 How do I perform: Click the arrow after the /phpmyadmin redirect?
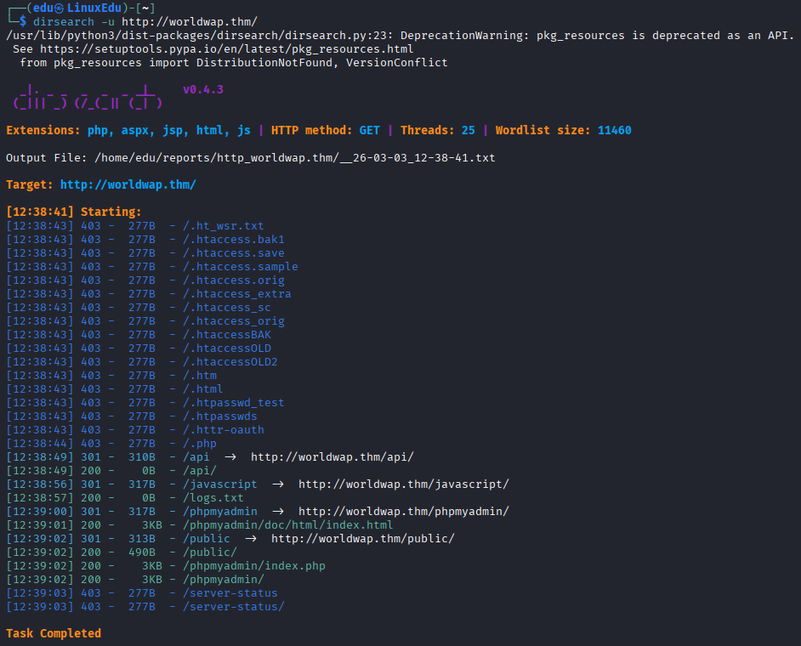coord(278,511)
